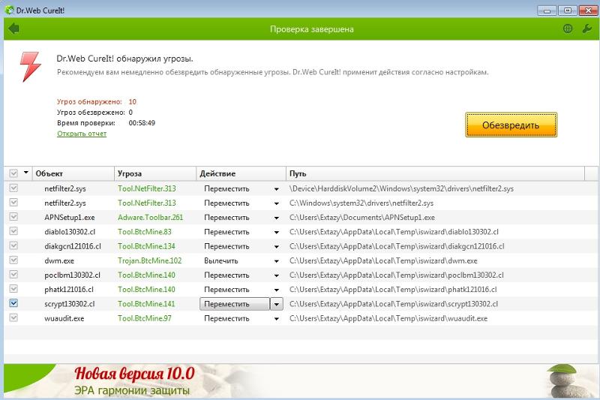Select the dwm.exe object name
The width and height of the screenshot is (600, 400).
(59, 260)
